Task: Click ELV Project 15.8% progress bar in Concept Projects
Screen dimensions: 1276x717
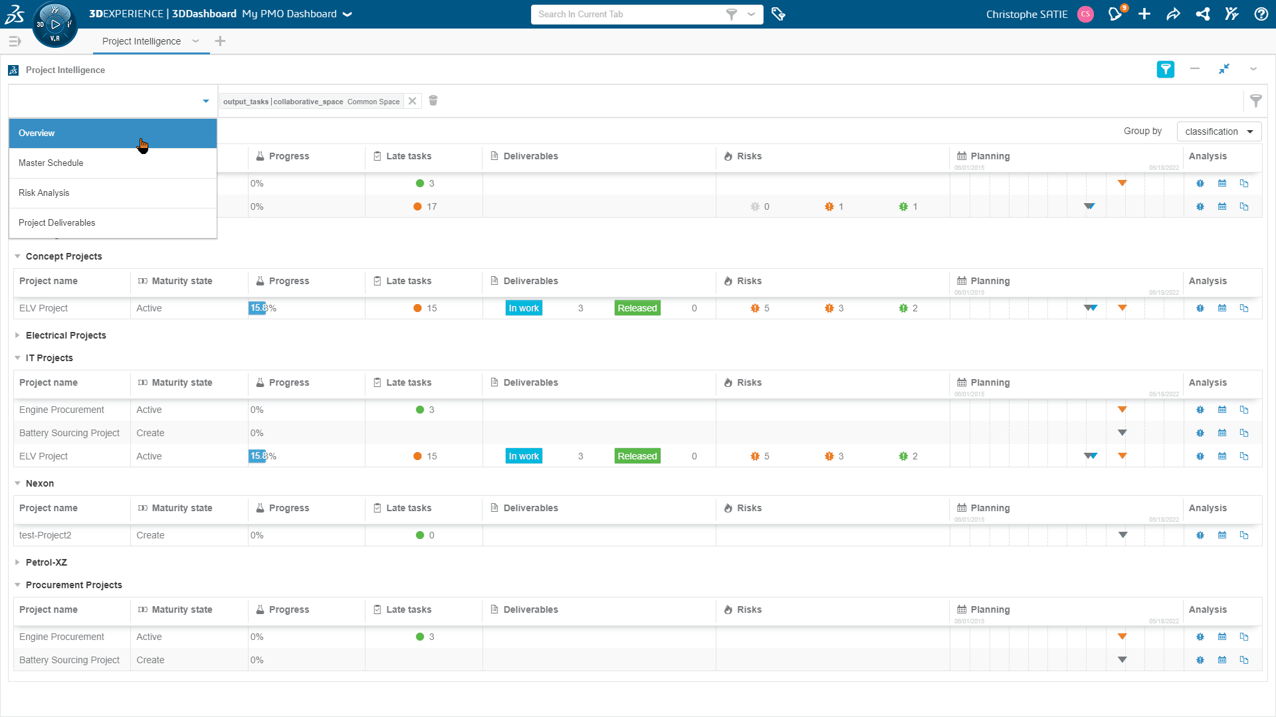Action: 257,308
